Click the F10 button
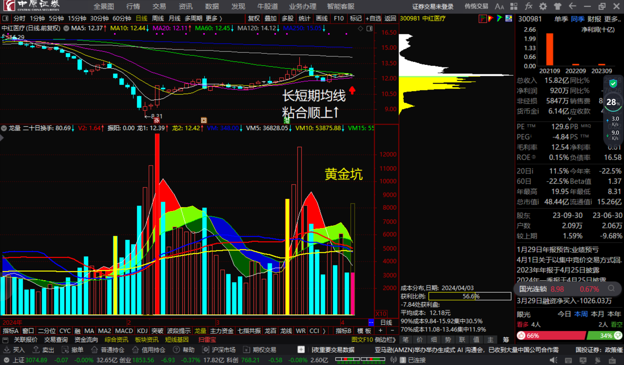 pyautogui.click(x=339, y=19)
